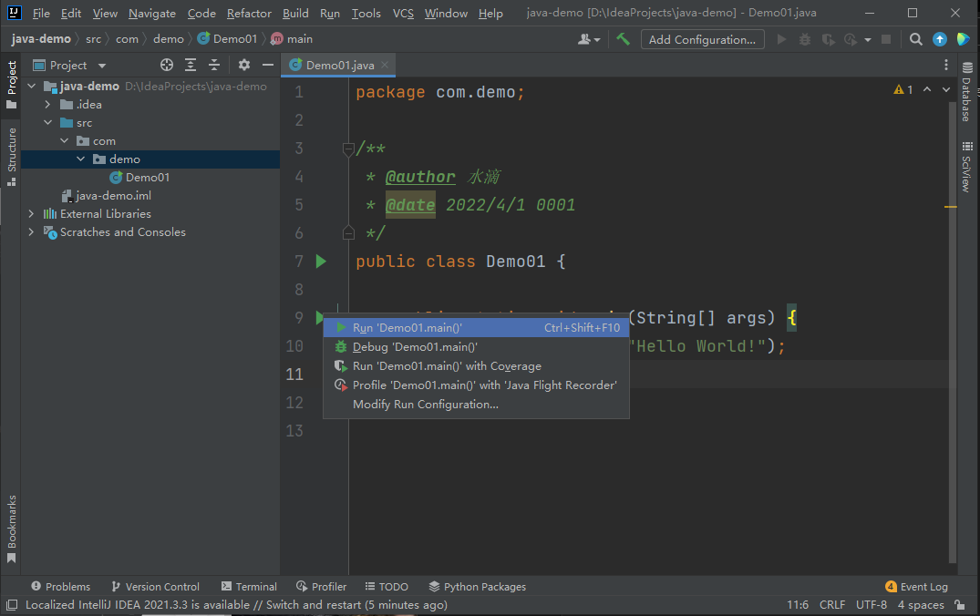Toggle the Structure tool window button

11,157
